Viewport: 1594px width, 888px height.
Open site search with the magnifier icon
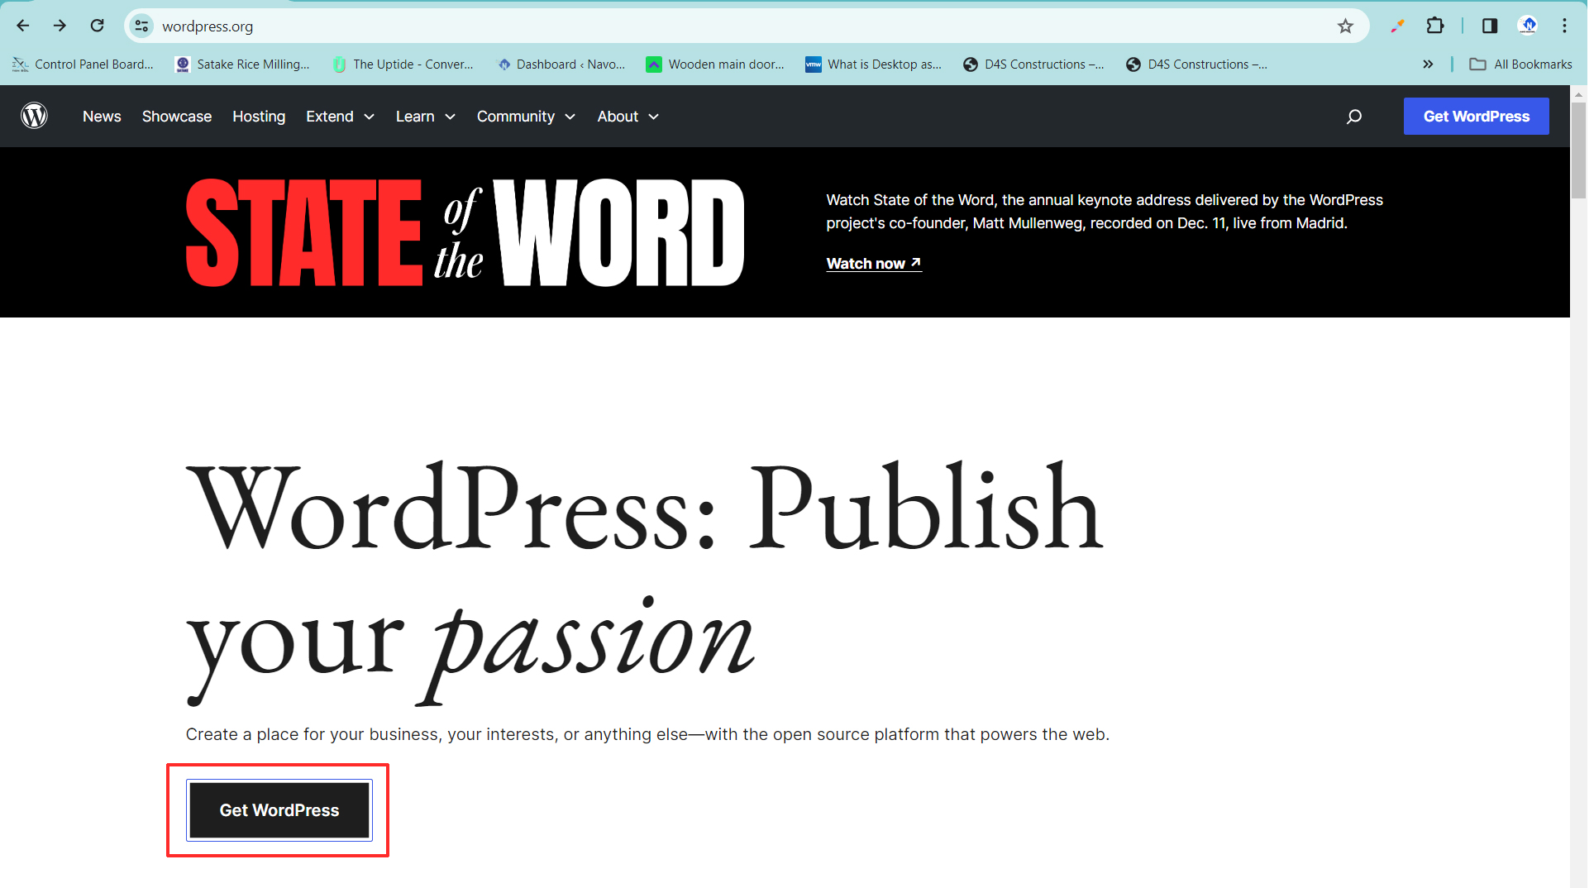[x=1353, y=117]
